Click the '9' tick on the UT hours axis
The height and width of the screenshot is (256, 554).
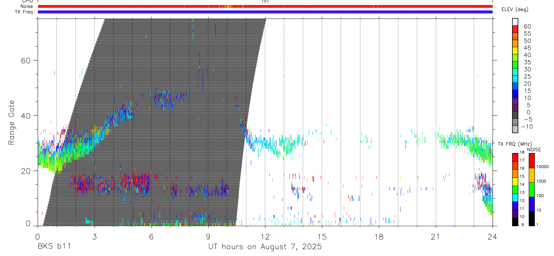click(x=208, y=236)
